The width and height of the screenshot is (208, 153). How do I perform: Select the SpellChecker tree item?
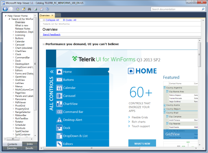(x=22, y=131)
